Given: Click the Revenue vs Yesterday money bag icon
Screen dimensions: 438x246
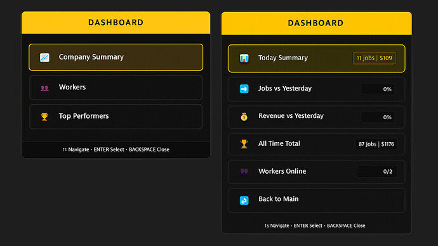Looking at the screenshot, I should [244, 117].
